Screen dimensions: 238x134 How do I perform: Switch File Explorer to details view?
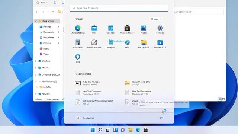point(220,99)
